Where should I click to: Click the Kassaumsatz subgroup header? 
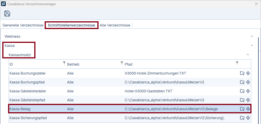point(20,55)
